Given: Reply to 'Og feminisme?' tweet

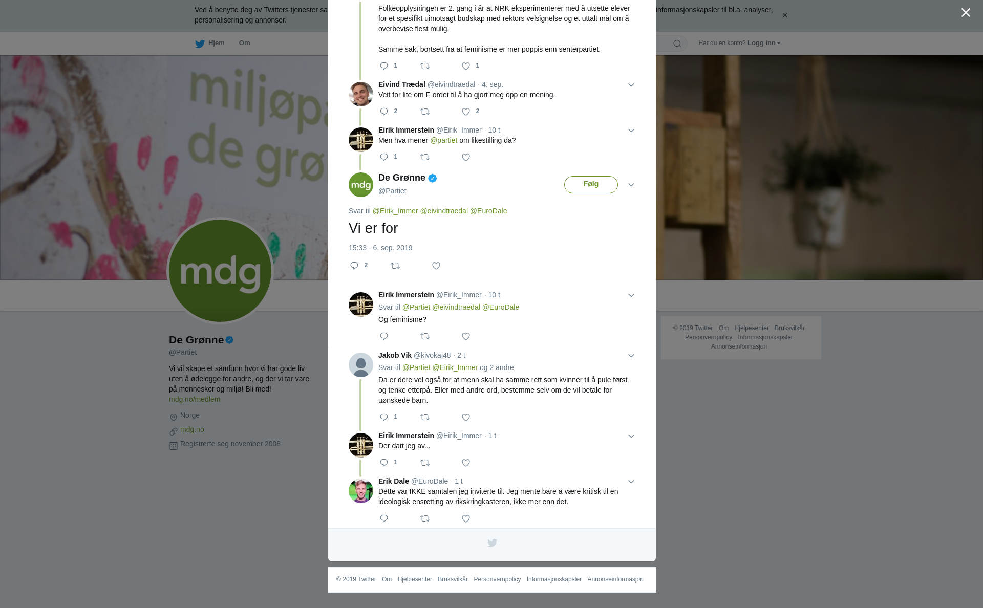Looking at the screenshot, I should point(384,336).
